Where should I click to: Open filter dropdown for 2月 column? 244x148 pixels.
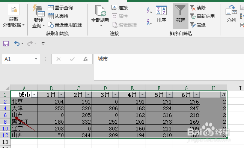coord(89,95)
